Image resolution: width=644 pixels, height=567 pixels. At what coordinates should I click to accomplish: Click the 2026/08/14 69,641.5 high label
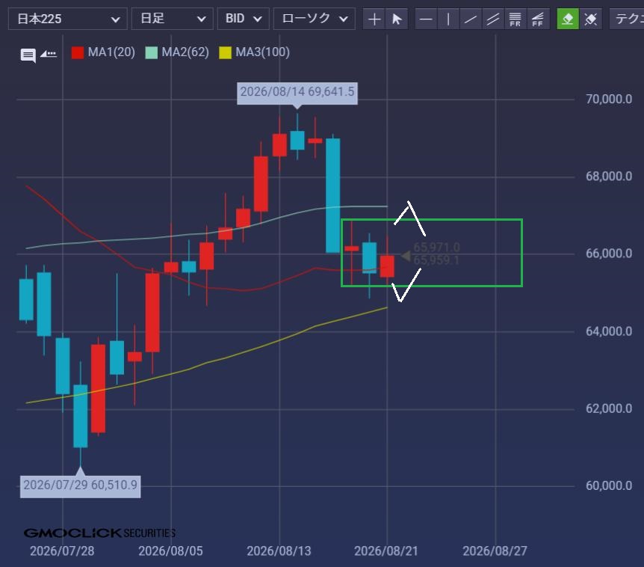(297, 94)
